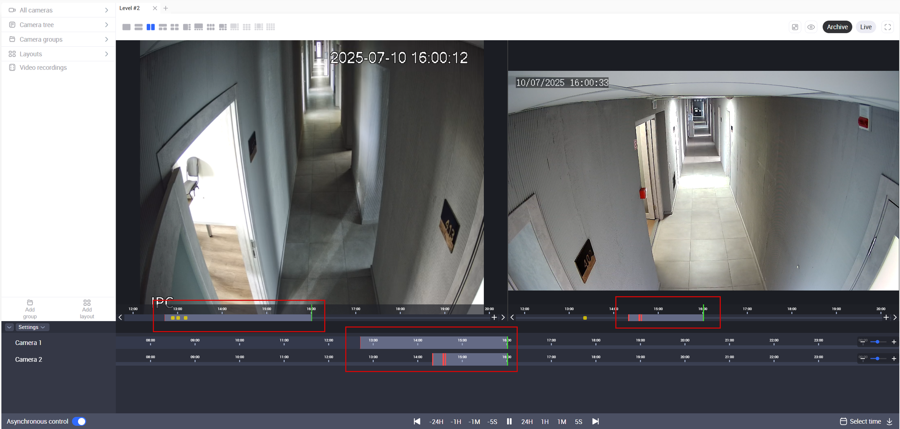The image size is (900, 429).
Task: Click the fullscreen icon
Action: point(888,27)
